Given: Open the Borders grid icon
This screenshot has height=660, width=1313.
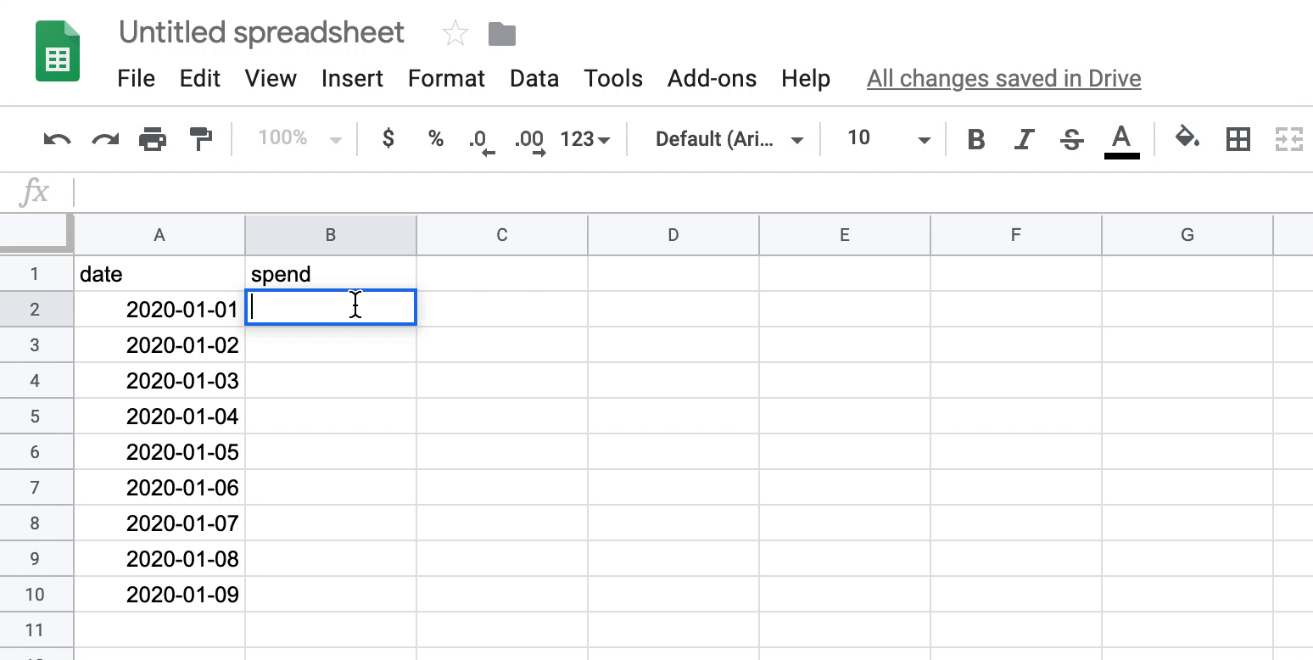Looking at the screenshot, I should 1238,139.
